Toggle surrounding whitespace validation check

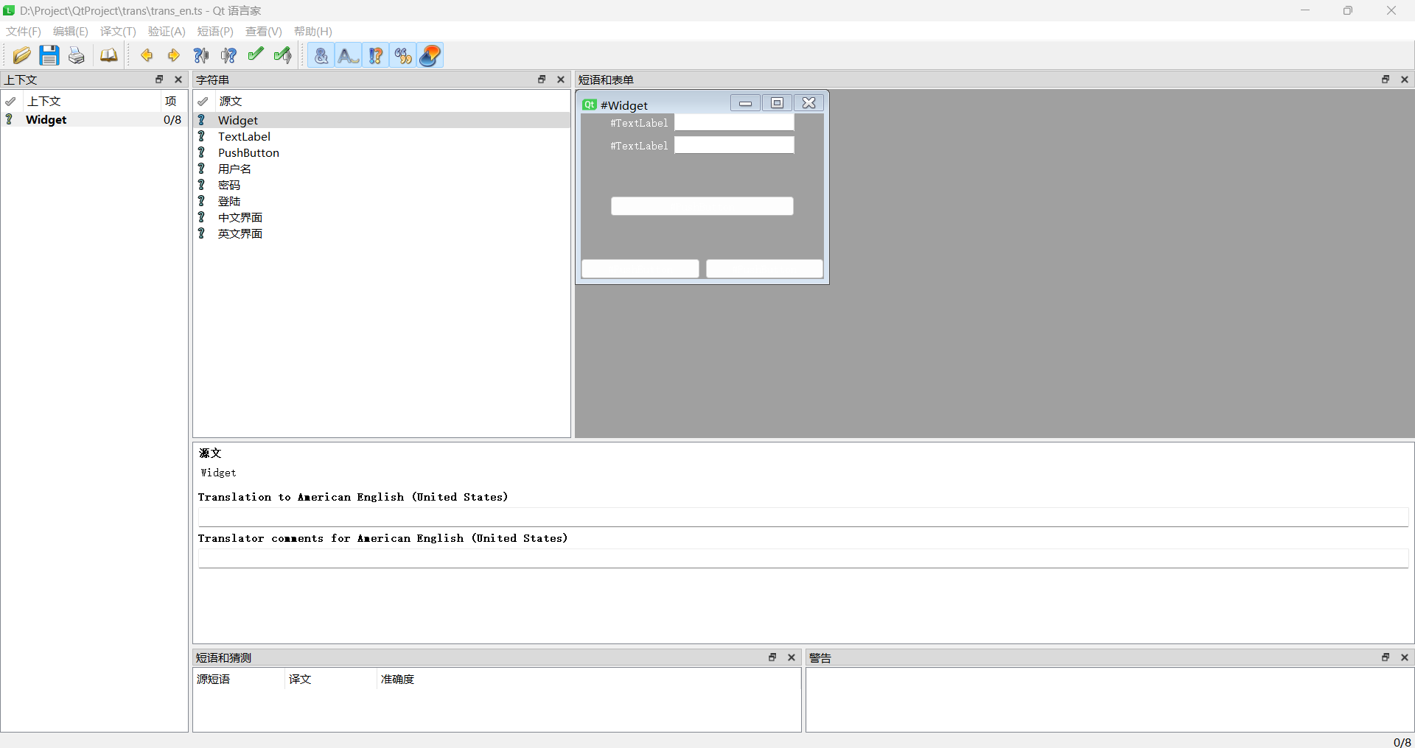click(348, 55)
